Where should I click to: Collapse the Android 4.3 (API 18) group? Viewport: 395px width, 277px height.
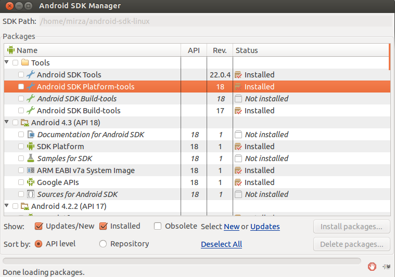click(x=7, y=122)
